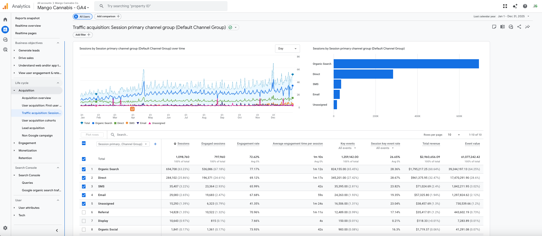Open the account avatar menu
Image resolution: width=542 pixels, height=236 pixels.
pos(535,6)
